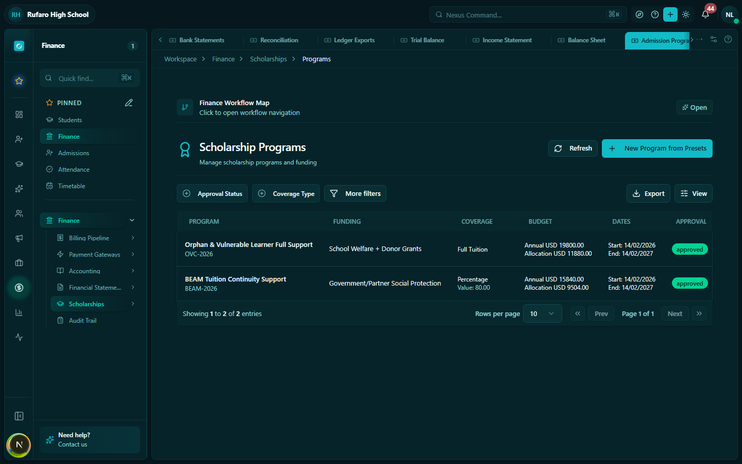
Task: Switch to the Balance Sheet tab
Action: click(582, 40)
